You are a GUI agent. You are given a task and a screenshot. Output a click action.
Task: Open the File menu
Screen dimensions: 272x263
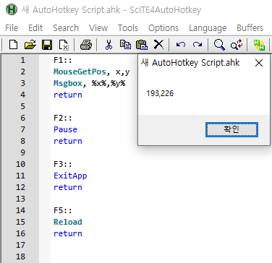point(12,28)
